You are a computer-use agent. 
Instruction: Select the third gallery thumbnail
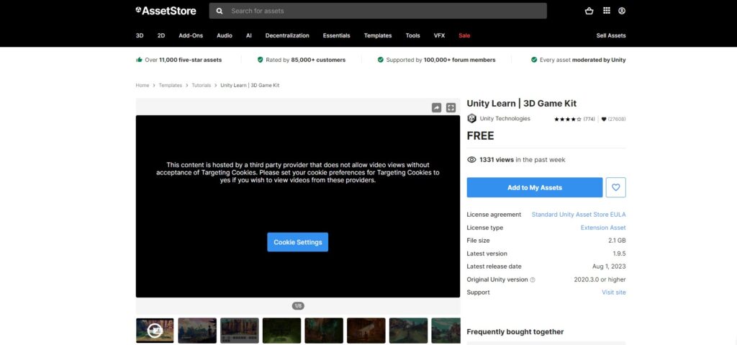pyautogui.click(x=240, y=331)
